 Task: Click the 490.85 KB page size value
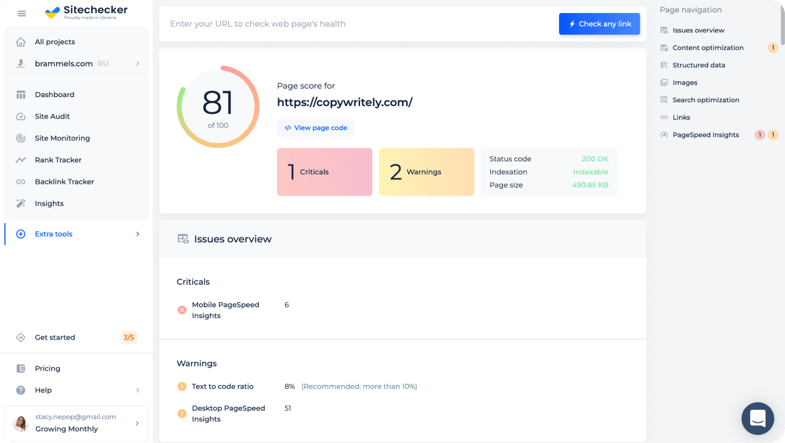[x=590, y=185]
